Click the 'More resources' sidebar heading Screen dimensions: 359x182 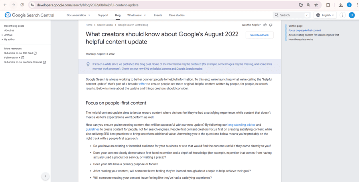[x=13, y=48]
